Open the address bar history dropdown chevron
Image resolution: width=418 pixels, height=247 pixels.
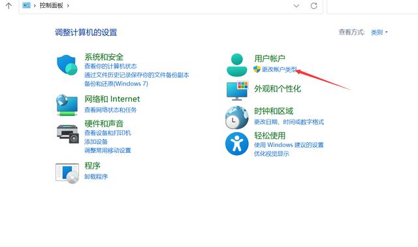tap(296, 6)
